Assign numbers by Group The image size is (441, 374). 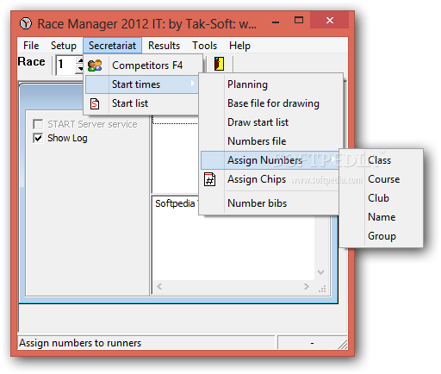381,236
